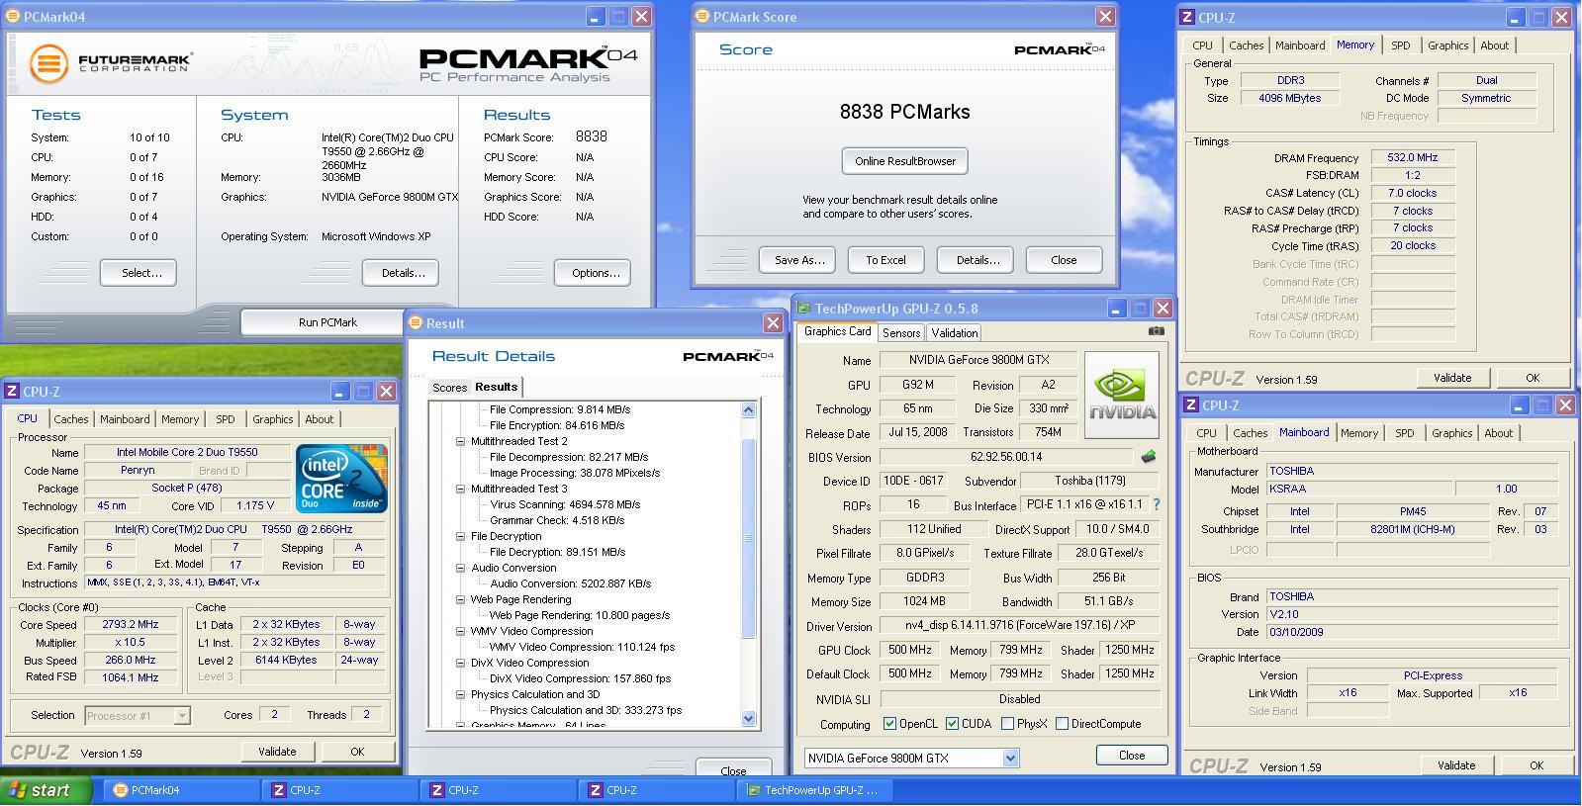1582x806 pixels.
Task: Collapse the Multithreaded Test 2 node
Action: coord(460,441)
